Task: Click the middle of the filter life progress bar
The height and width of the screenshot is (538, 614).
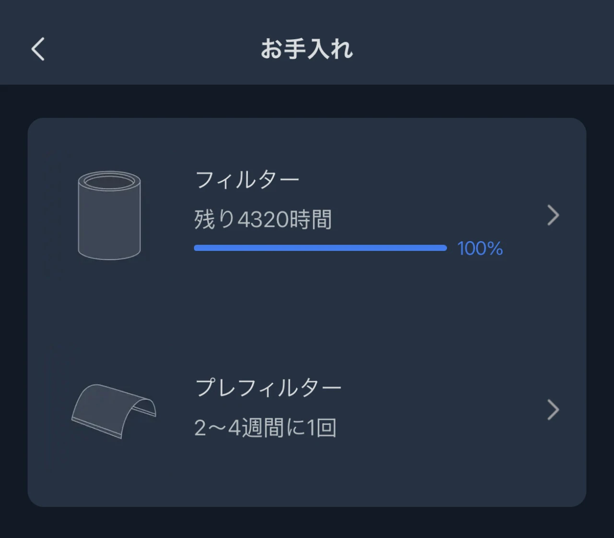Action: 320,248
